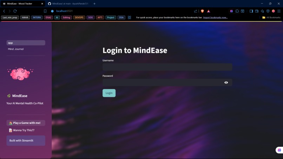Go forward using the browser forward arrow
Viewport: 283px width, 159px height.
9,11
